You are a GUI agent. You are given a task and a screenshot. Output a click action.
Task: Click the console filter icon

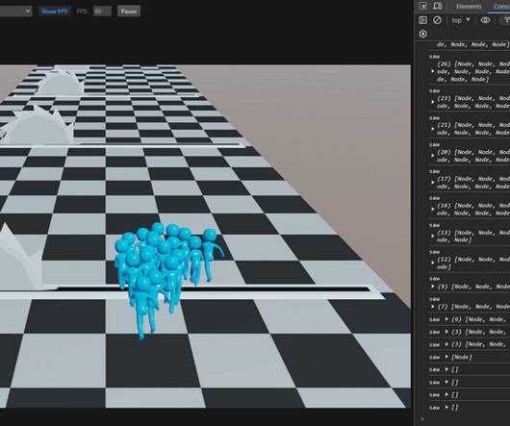point(506,20)
